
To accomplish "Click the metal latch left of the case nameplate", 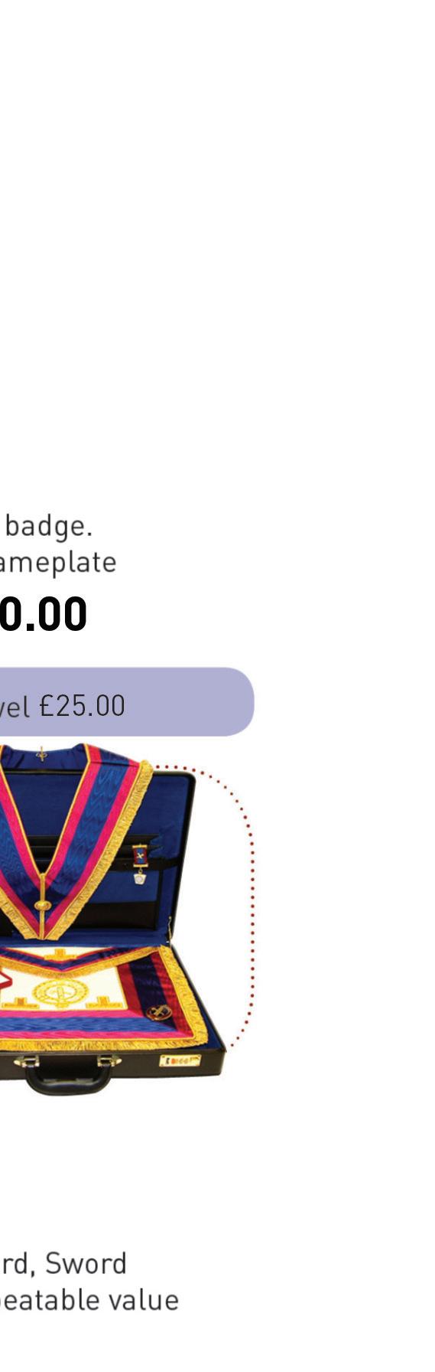I will tap(110, 1061).
